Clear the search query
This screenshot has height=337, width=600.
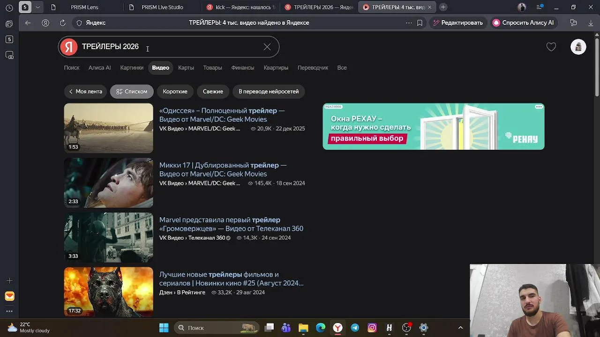click(x=267, y=47)
